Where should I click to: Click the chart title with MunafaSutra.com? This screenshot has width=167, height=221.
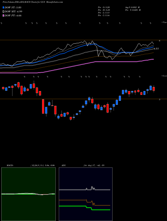coord(33,2)
